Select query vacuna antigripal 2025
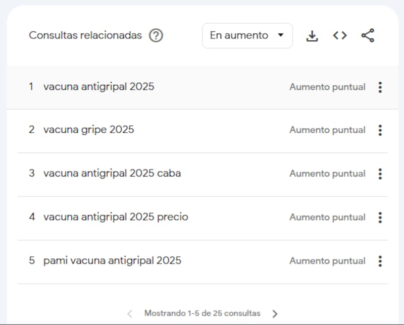 (98, 87)
